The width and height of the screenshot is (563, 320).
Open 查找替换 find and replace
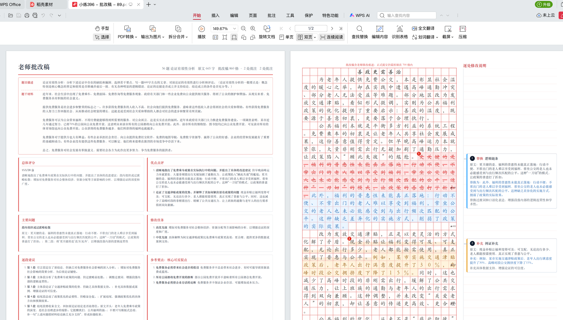[x=360, y=32]
